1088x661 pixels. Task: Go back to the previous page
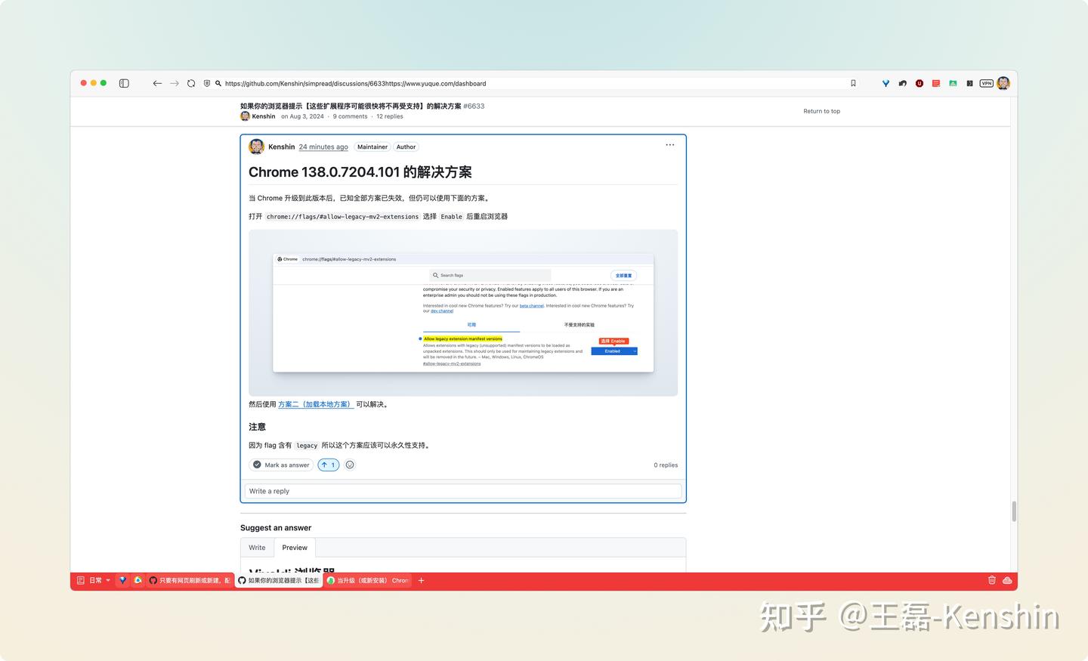(x=157, y=83)
